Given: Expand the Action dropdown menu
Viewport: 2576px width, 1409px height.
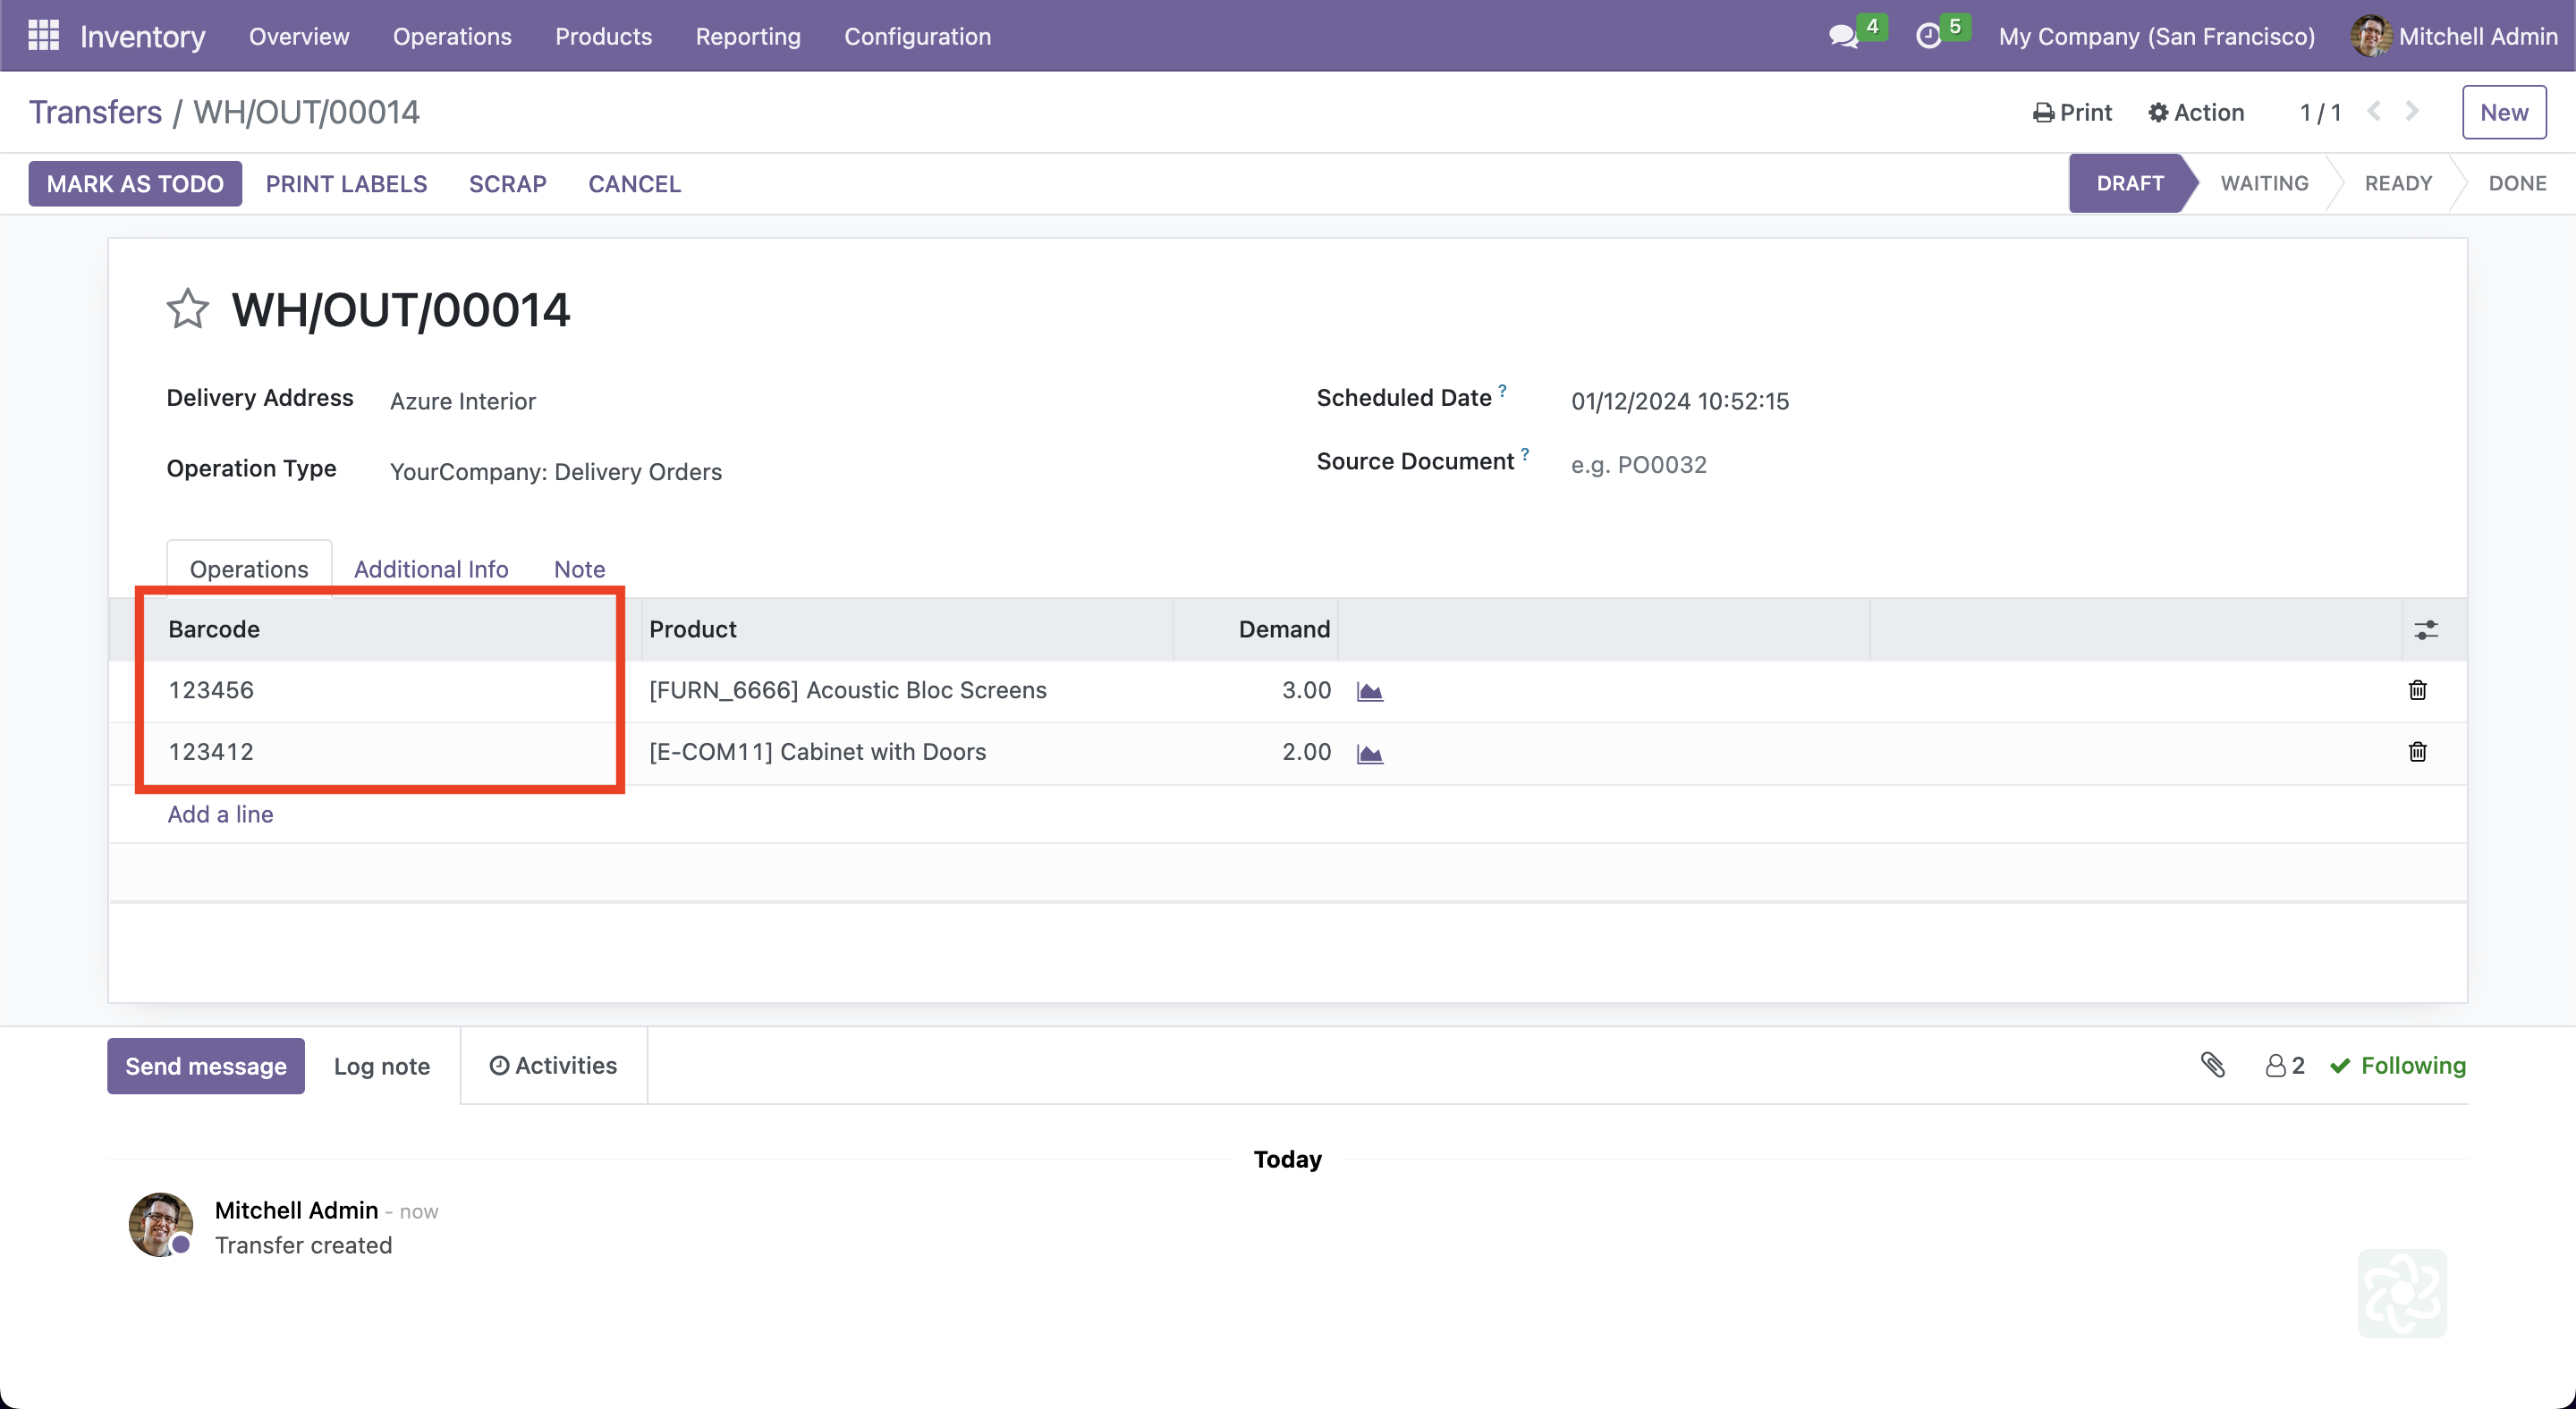Looking at the screenshot, I should click(x=2196, y=113).
